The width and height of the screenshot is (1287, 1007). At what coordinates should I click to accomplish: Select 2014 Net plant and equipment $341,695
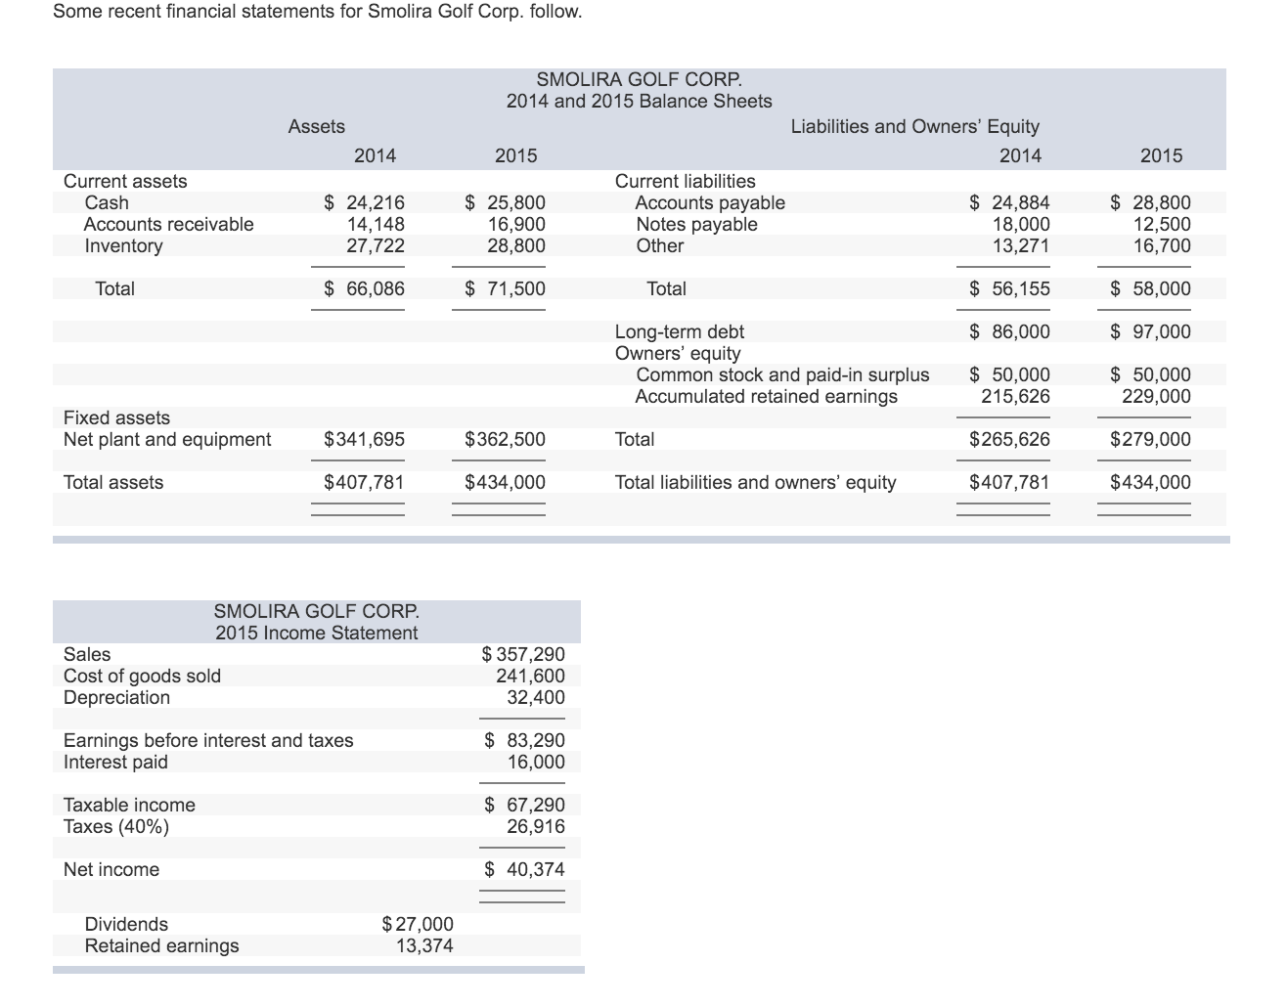click(364, 439)
